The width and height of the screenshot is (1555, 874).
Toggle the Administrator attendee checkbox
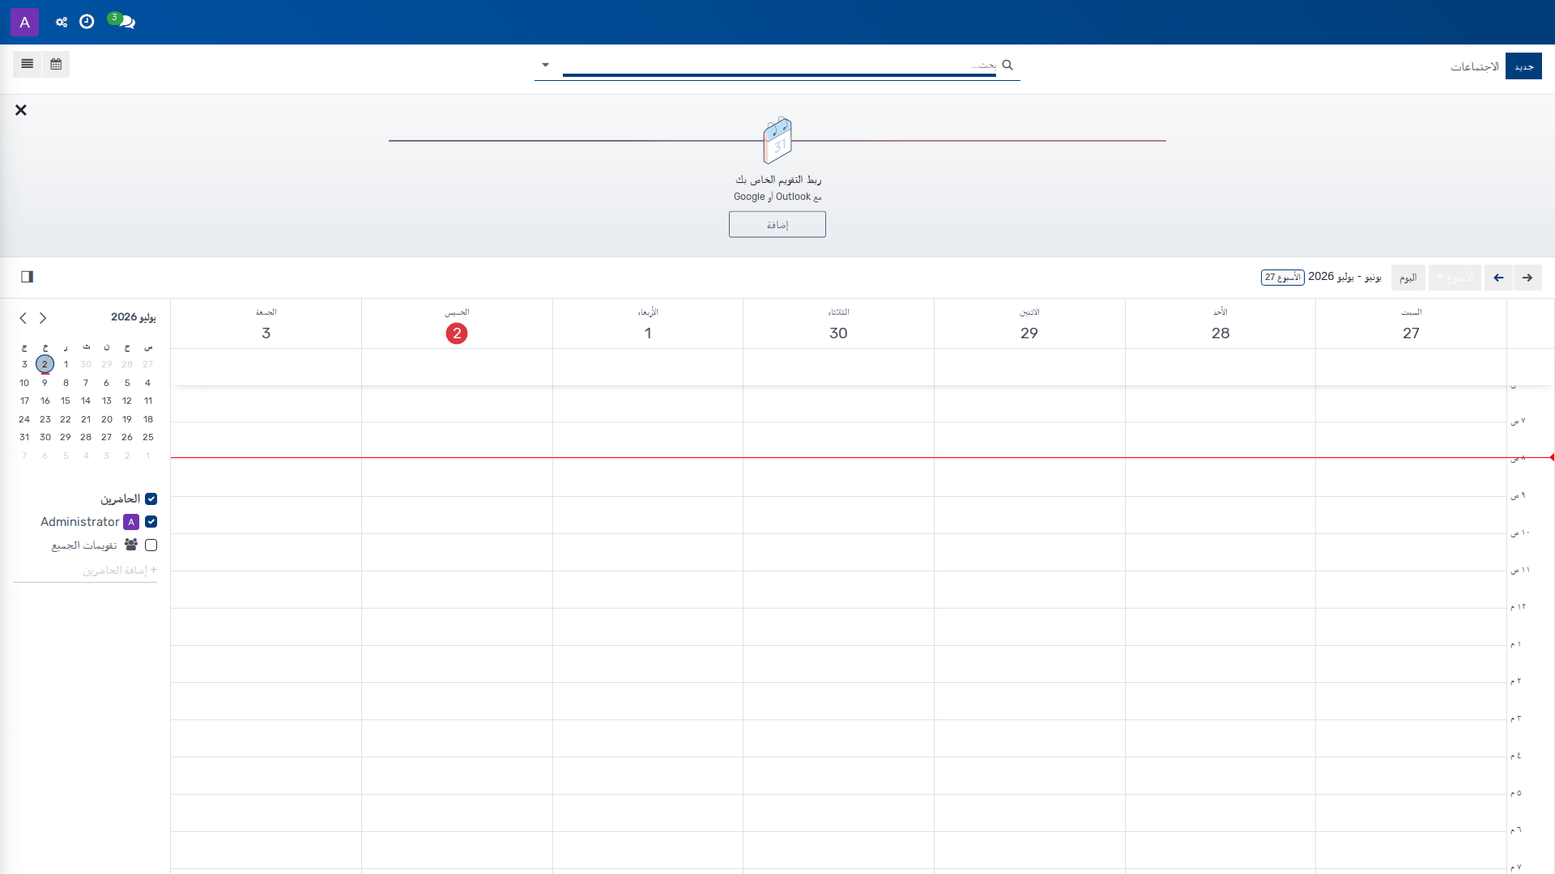(151, 522)
